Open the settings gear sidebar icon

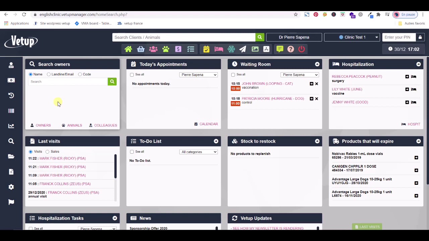[11, 187]
